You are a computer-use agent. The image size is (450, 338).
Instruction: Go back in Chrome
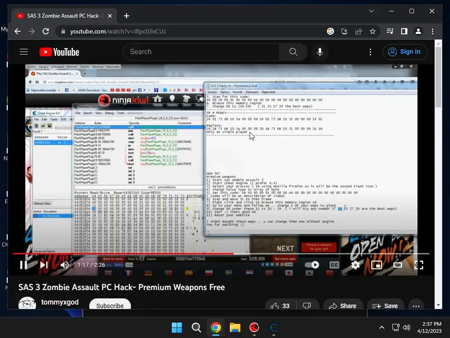(x=18, y=31)
